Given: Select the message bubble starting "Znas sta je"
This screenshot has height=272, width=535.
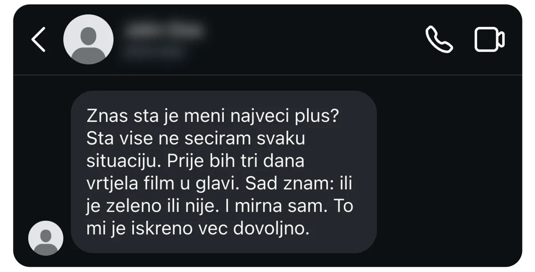Looking at the screenshot, I should tap(224, 172).
